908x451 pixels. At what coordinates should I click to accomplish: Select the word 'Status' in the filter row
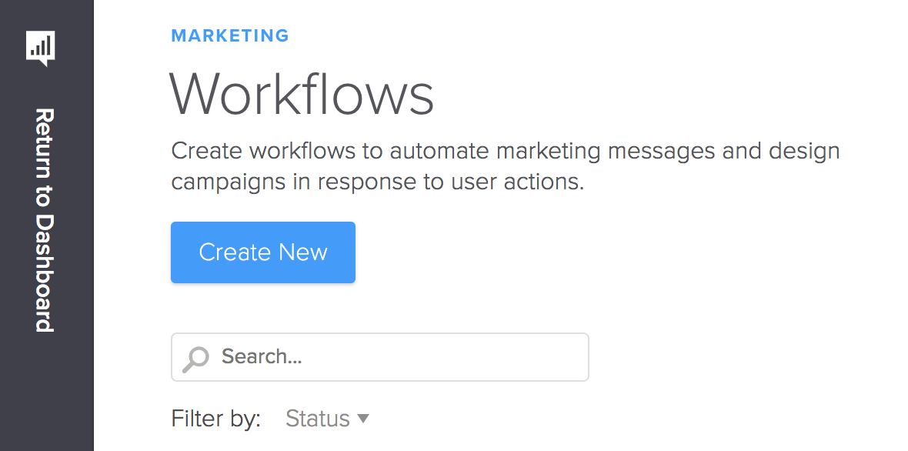point(317,419)
